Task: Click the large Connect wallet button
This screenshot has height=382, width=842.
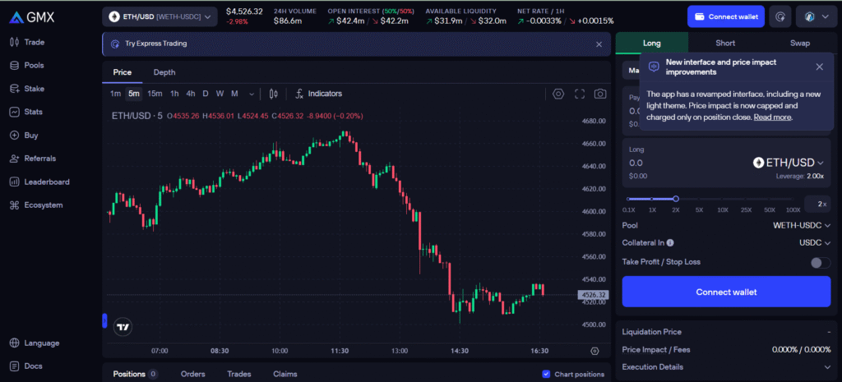Action: (726, 292)
